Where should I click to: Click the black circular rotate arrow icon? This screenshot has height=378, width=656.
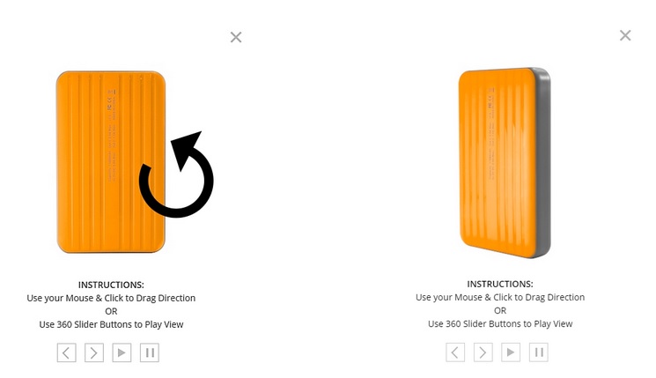(177, 174)
